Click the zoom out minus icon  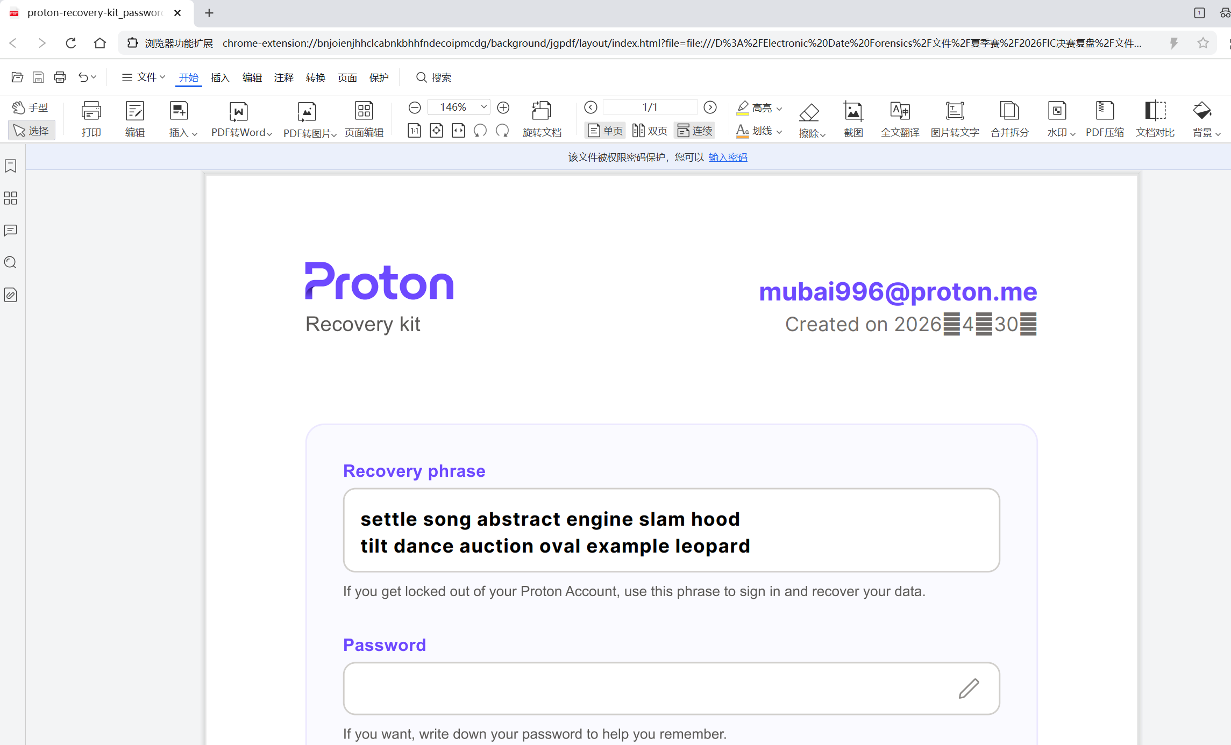[x=415, y=108]
